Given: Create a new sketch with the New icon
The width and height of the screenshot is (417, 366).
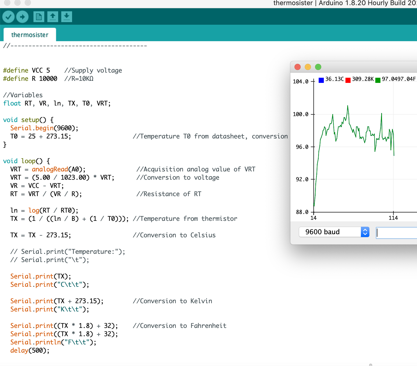Looking at the screenshot, I should coord(39,17).
